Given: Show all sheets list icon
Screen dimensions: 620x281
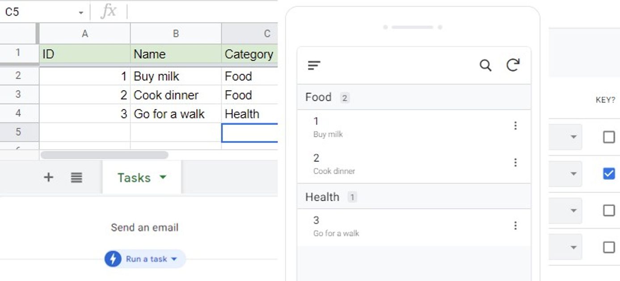Looking at the screenshot, I should point(76,178).
